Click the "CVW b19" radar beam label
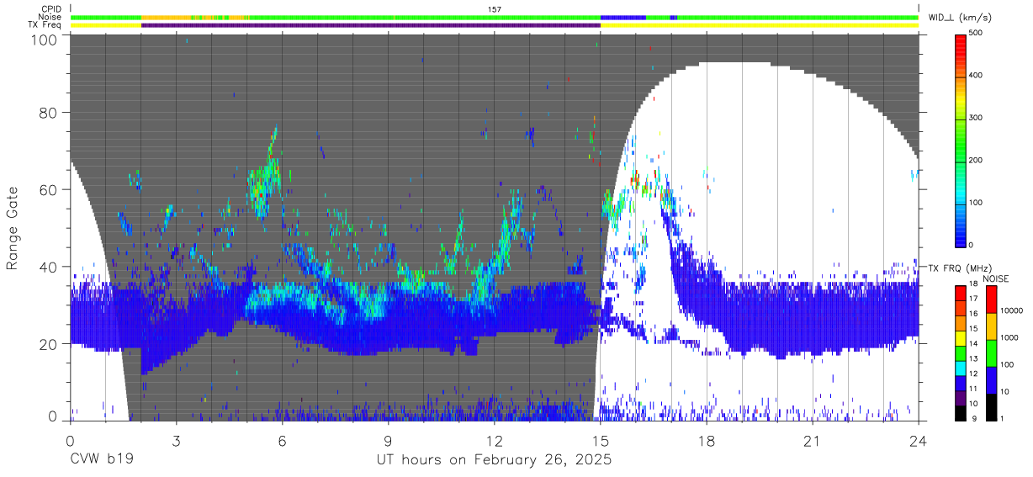This screenshot has height=477, width=1033. tap(101, 460)
